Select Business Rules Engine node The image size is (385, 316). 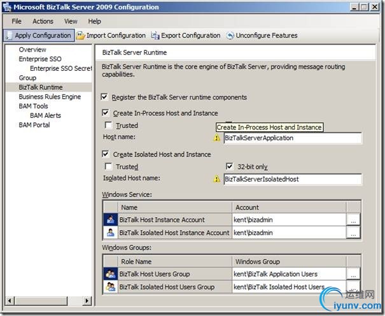click(50, 97)
